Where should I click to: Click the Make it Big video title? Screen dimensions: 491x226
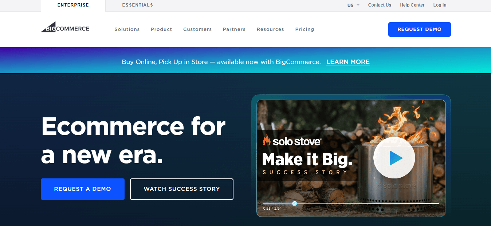tap(307, 159)
